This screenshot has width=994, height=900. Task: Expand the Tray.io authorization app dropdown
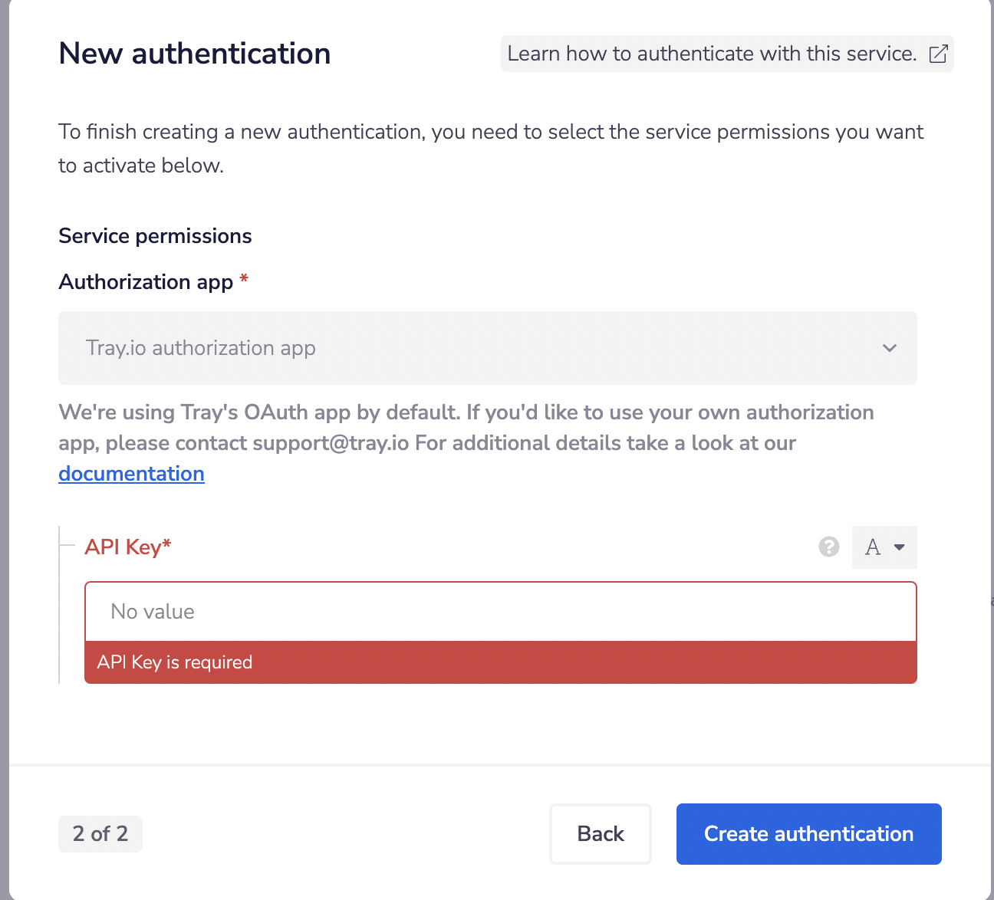(487, 348)
